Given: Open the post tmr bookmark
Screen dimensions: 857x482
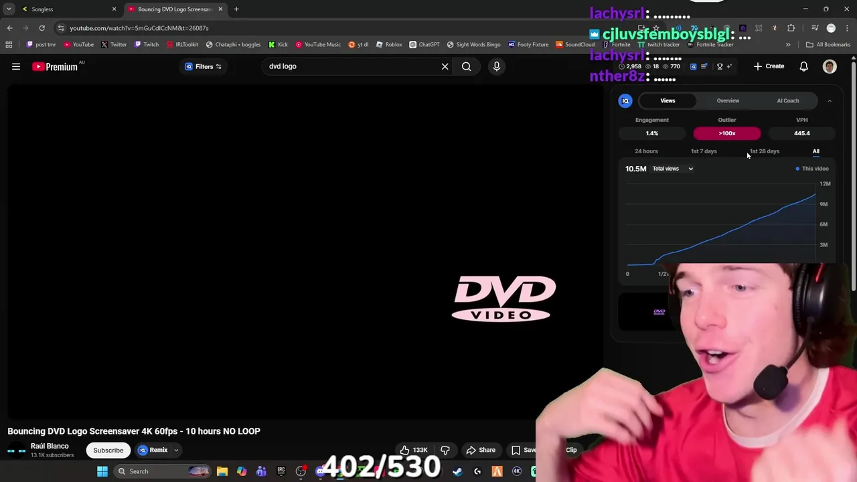Looking at the screenshot, I should (x=41, y=45).
